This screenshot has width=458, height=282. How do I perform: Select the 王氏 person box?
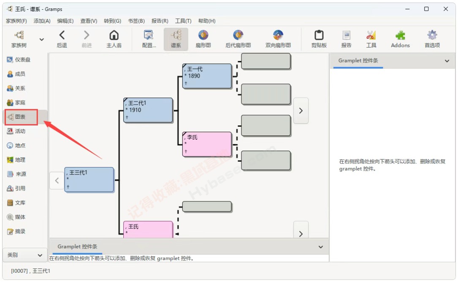148,230
